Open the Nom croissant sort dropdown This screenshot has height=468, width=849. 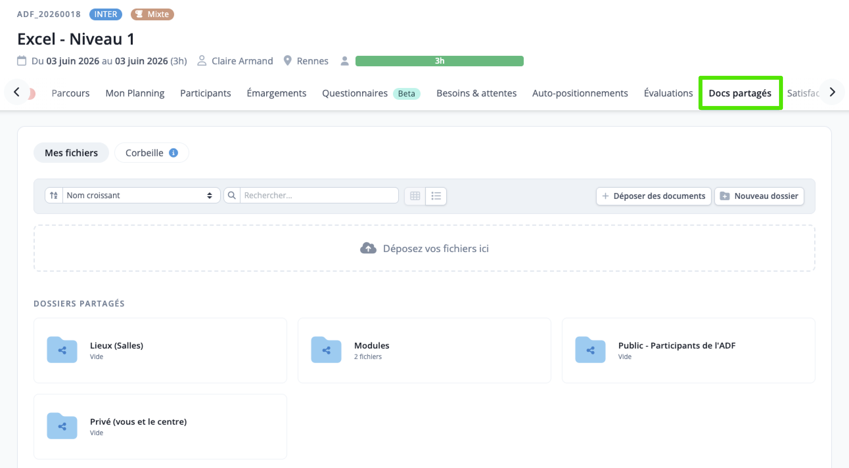[x=141, y=196]
